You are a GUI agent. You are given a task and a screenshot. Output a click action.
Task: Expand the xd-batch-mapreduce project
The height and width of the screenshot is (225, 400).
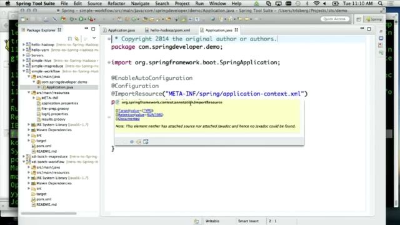click(24, 156)
